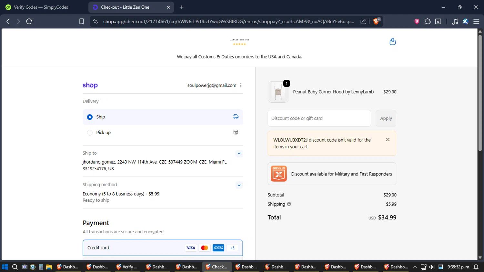Image resolution: width=484 pixels, height=272 pixels.
Task: Open the browser hamburger menu
Action: (476, 21)
